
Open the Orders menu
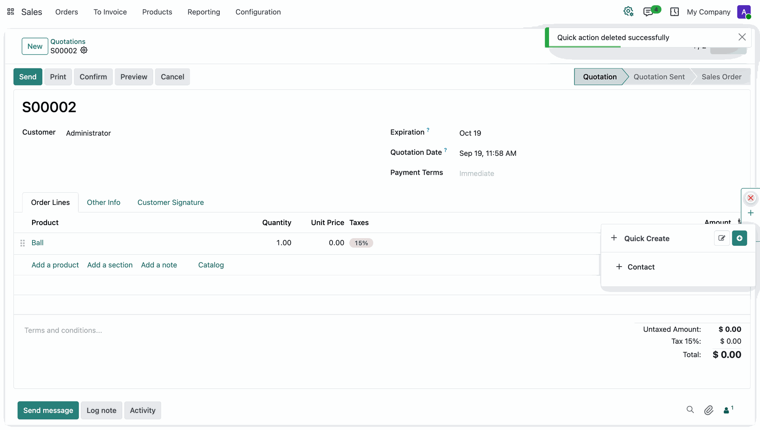pos(66,12)
